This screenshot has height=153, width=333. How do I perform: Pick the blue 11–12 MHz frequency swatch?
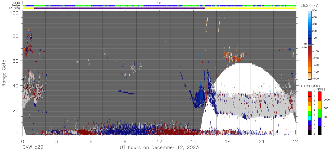310,123
